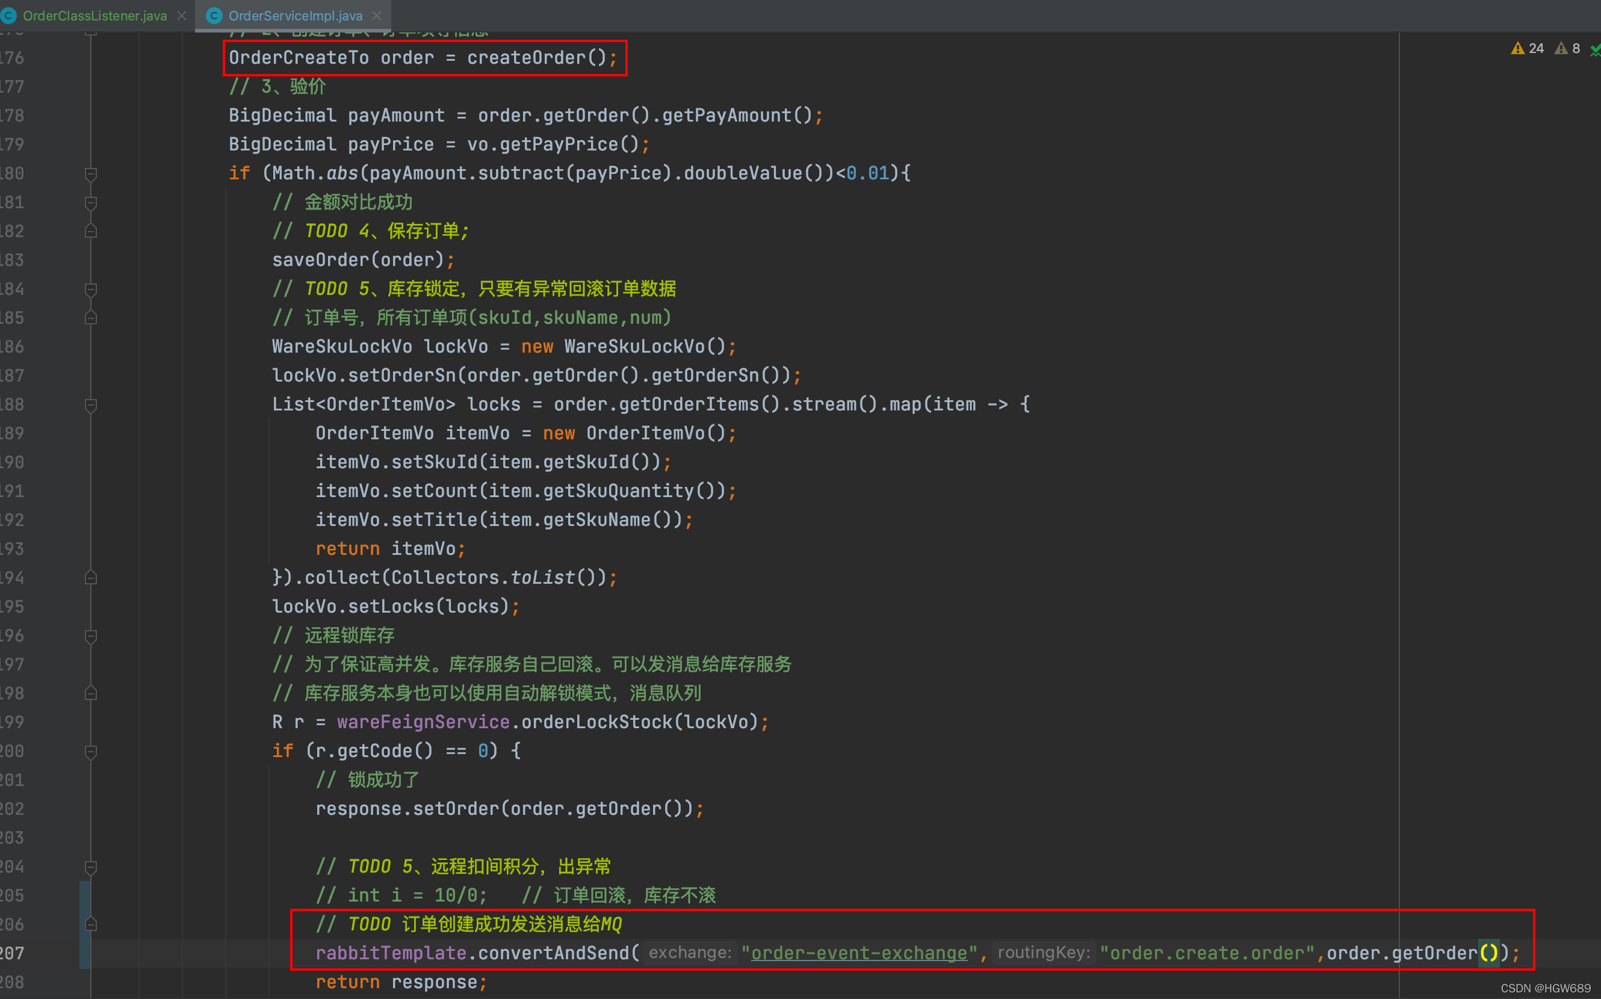
Task: Click the line number 207 in gutter
Action: pos(12,953)
